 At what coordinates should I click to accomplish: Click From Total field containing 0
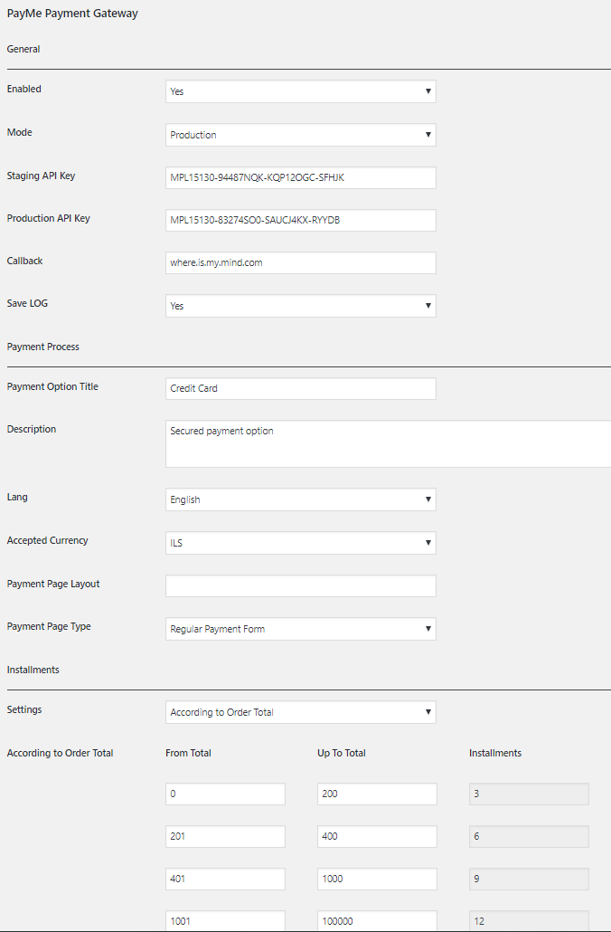point(225,794)
